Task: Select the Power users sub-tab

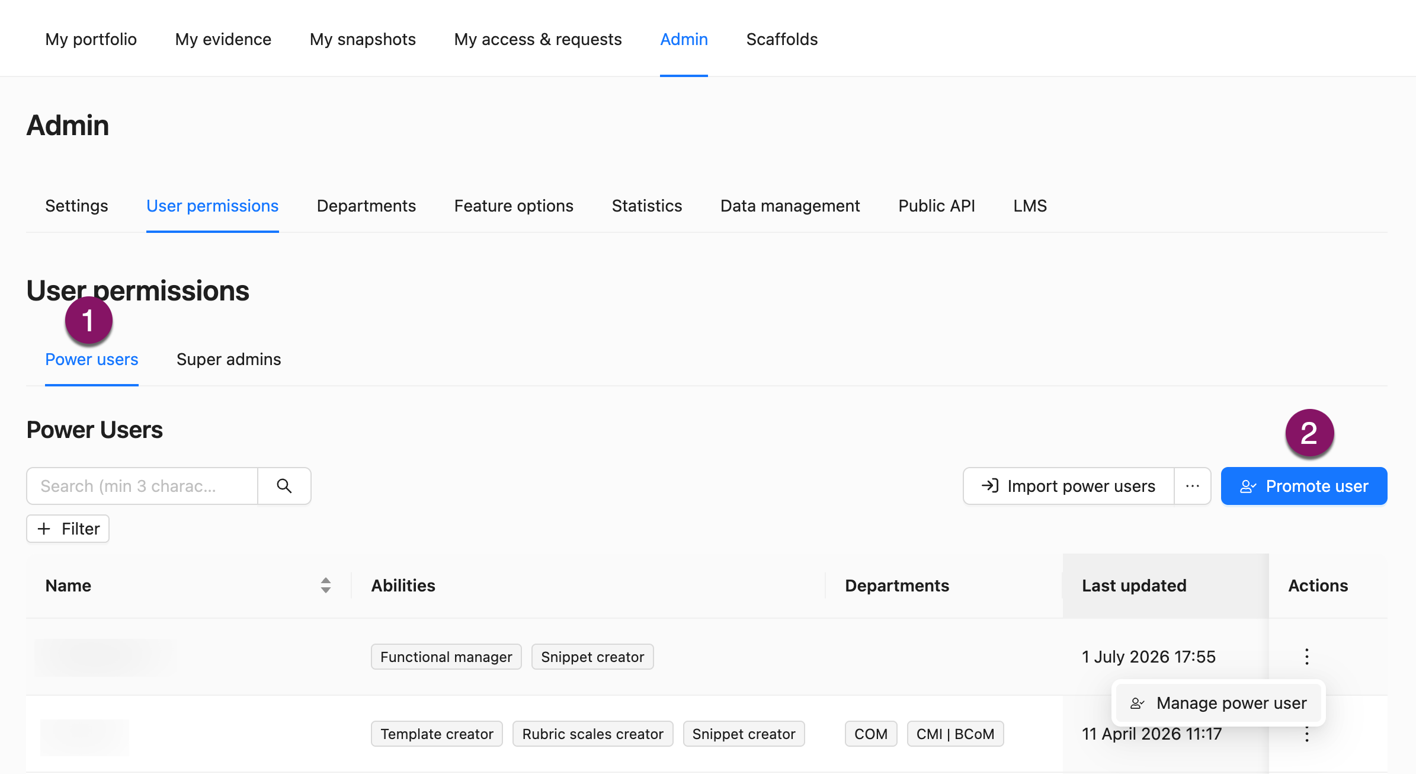Action: pos(92,359)
